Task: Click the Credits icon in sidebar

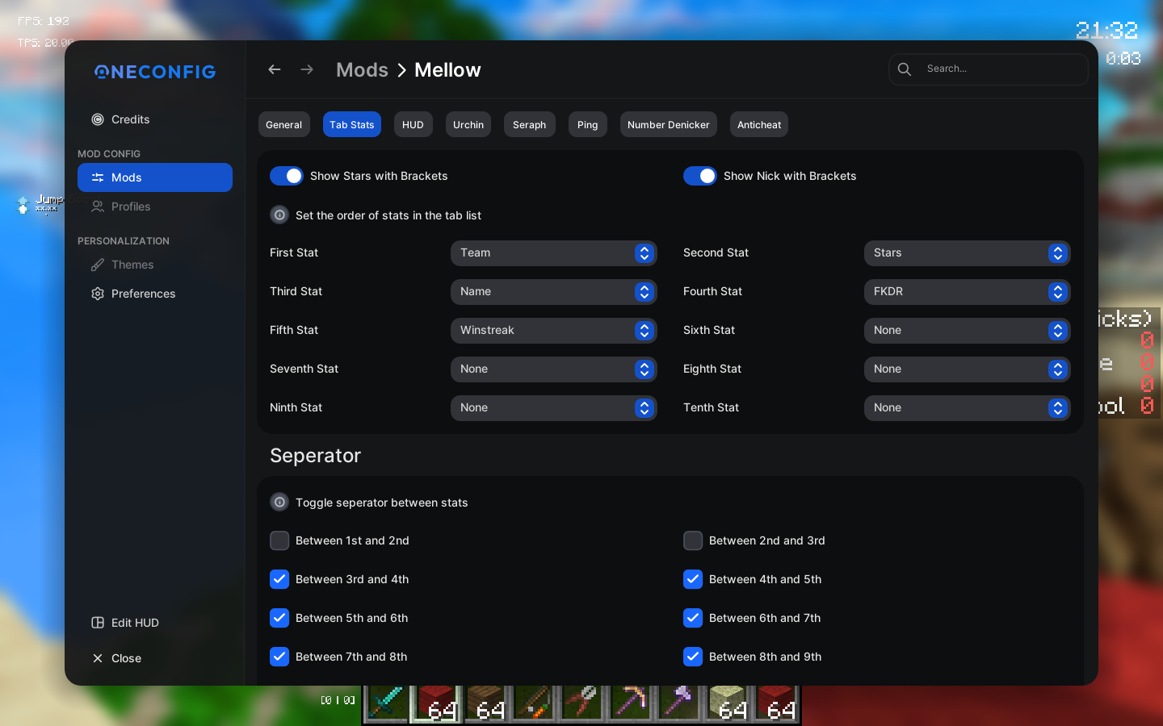Action: pos(98,119)
